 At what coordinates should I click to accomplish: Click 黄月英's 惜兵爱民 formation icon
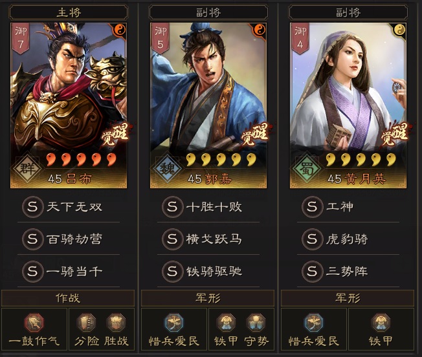click(x=314, y=322)
